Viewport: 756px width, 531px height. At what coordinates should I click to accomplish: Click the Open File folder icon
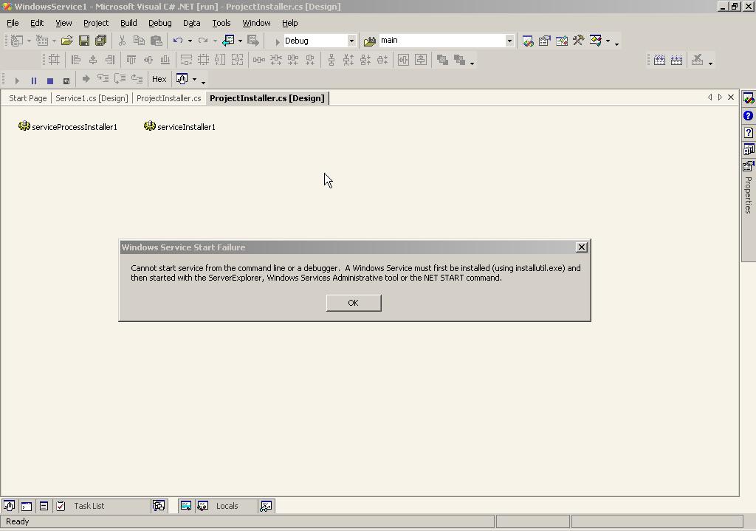[x=67, y=41]
